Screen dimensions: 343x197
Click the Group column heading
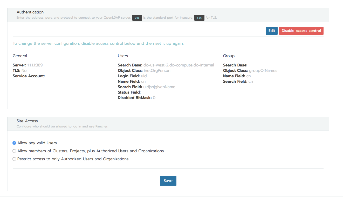[229, 56]
